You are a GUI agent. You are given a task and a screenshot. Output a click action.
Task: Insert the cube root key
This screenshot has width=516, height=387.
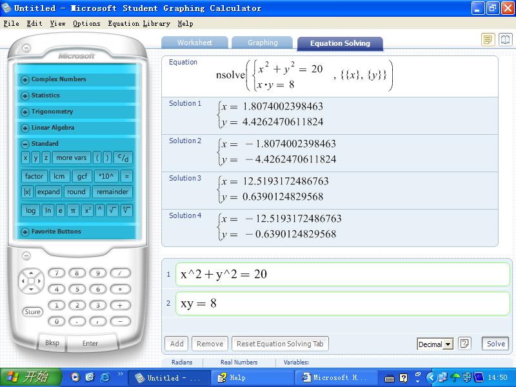(126, 211)
